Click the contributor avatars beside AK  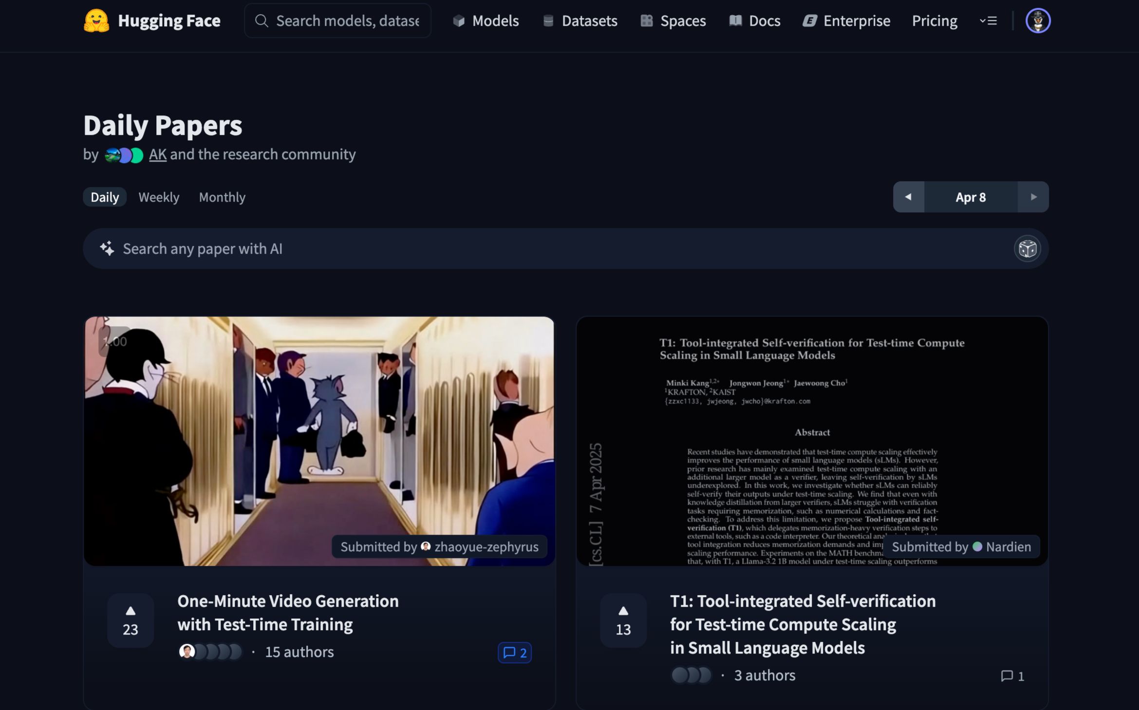coord(124,155)
